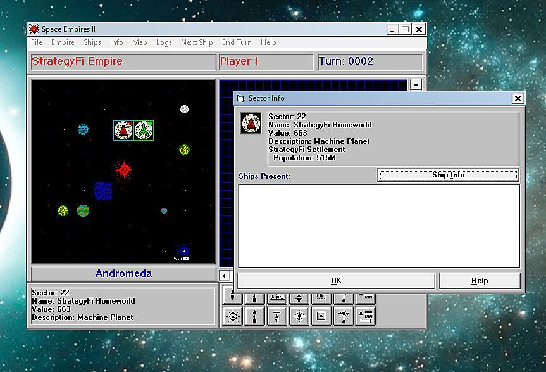Select the green ship sector on the map

click(144, 131)
